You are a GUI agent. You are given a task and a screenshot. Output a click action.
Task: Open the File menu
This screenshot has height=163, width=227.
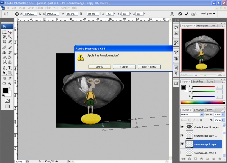pos(7,8)
